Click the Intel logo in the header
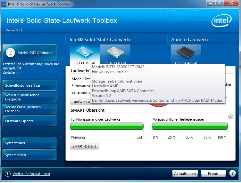The image size is (241, 183). 221,20
